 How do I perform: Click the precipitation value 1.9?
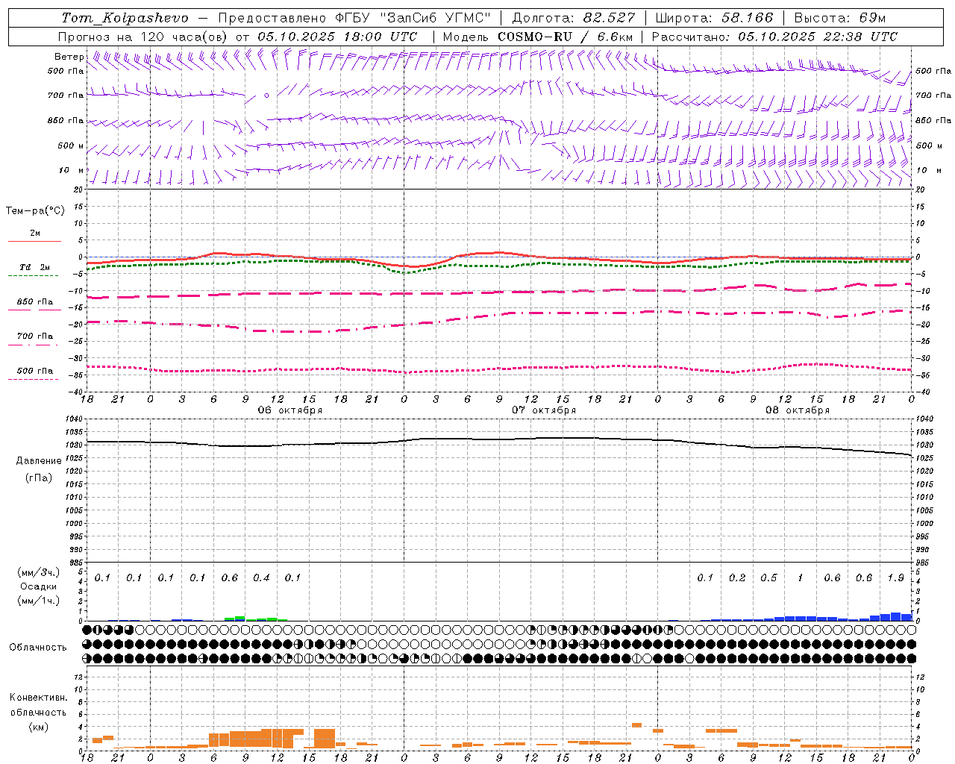[895, 577]
